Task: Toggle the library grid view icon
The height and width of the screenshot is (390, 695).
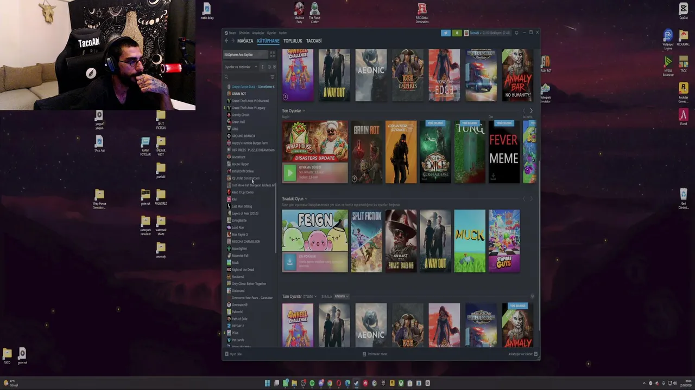Action: (x=273, y=55)
